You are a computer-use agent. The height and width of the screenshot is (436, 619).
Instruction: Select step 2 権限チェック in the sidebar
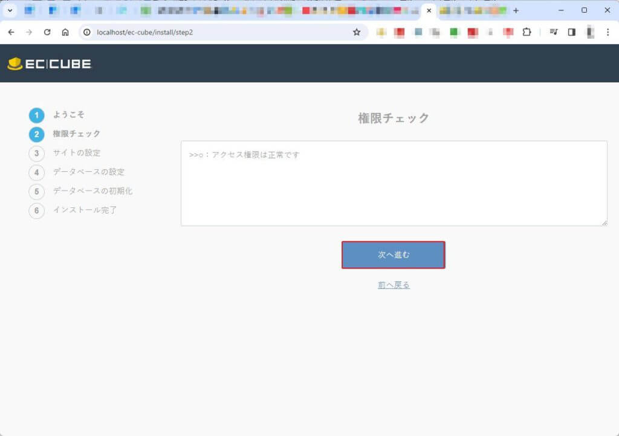76,134
